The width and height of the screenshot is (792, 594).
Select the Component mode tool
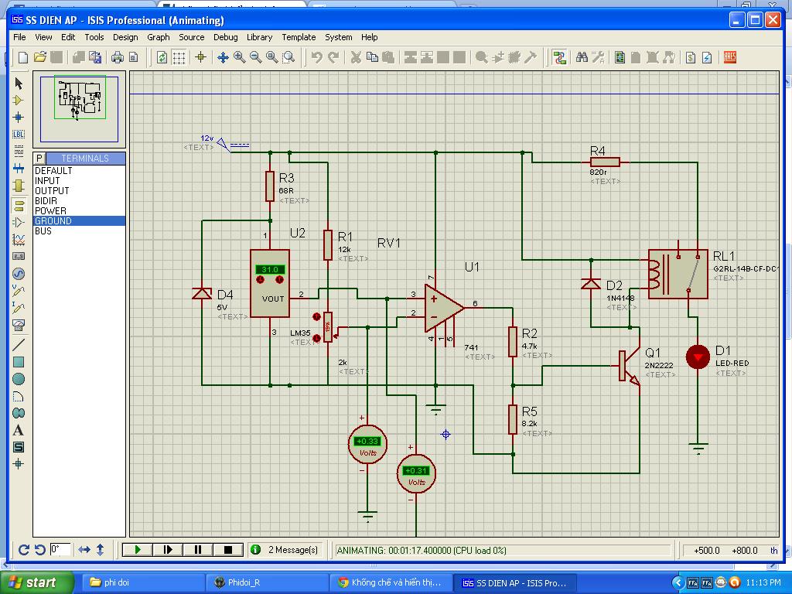(x=19, y=101)
